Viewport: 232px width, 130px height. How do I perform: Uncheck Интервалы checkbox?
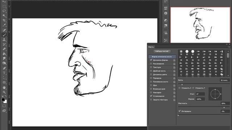pyautogui.click(x=179, y=111)
